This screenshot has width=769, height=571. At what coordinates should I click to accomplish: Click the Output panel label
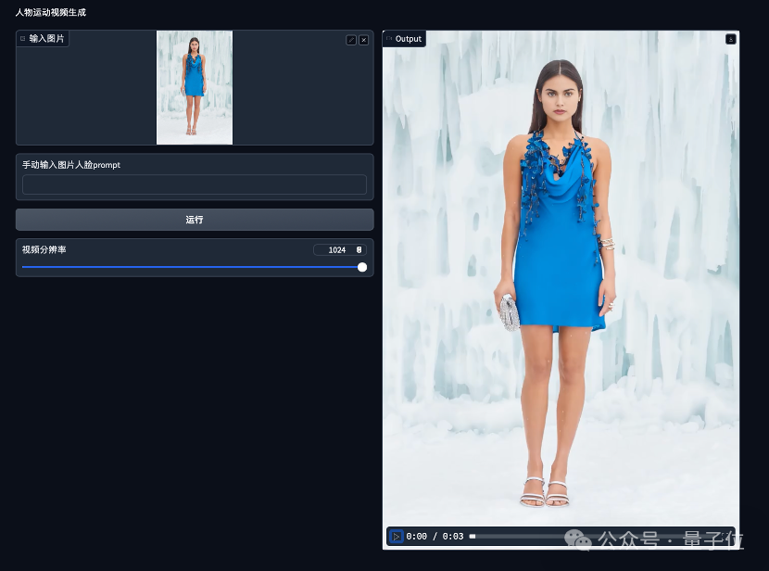click(x=408, y=38)
